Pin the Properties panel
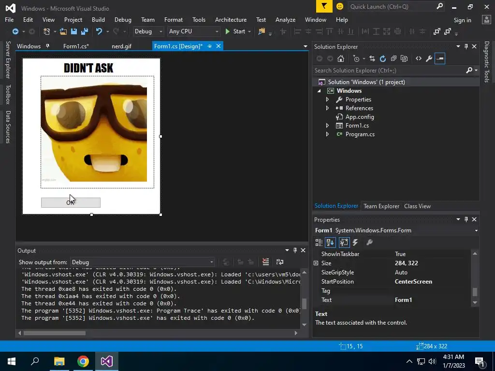This screenshot has width=495, height=371. point(466,219)
